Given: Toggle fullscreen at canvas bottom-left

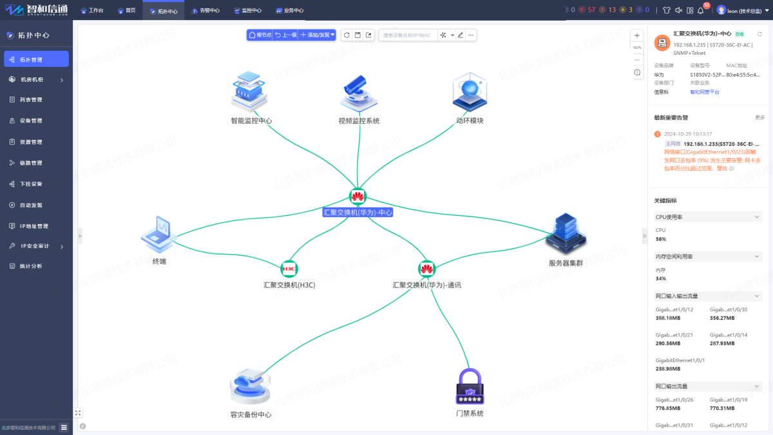Looking at the screenshot, I should pyautogui.click(x=78, y=412).
